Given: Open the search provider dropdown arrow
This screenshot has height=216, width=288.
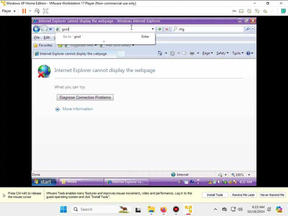Looking at the screenshot, I should [253, 29].
